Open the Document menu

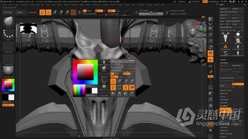point(24,5)
